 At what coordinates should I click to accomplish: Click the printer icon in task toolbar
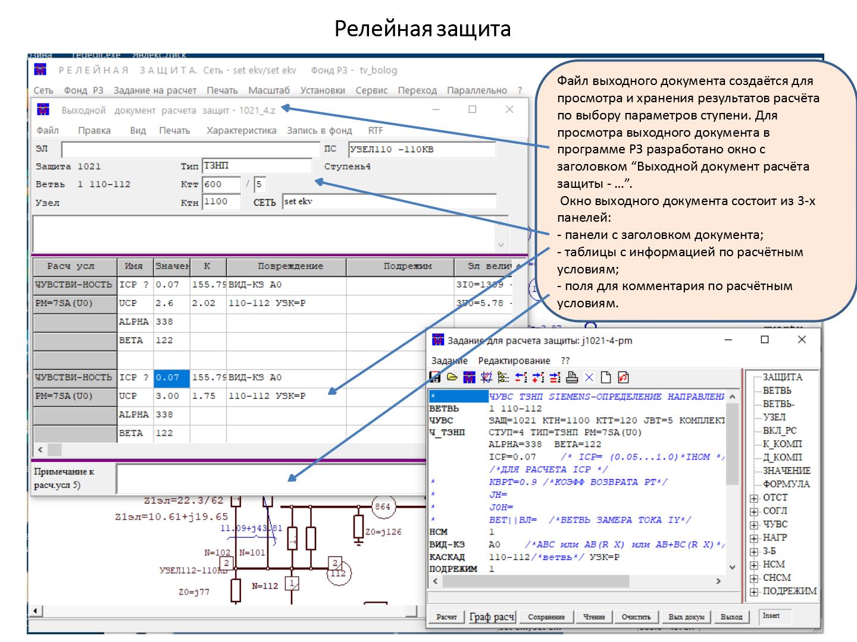coord(572,377)
